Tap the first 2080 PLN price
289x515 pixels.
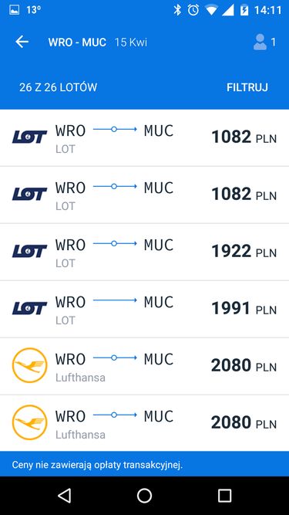pos(244,365)
